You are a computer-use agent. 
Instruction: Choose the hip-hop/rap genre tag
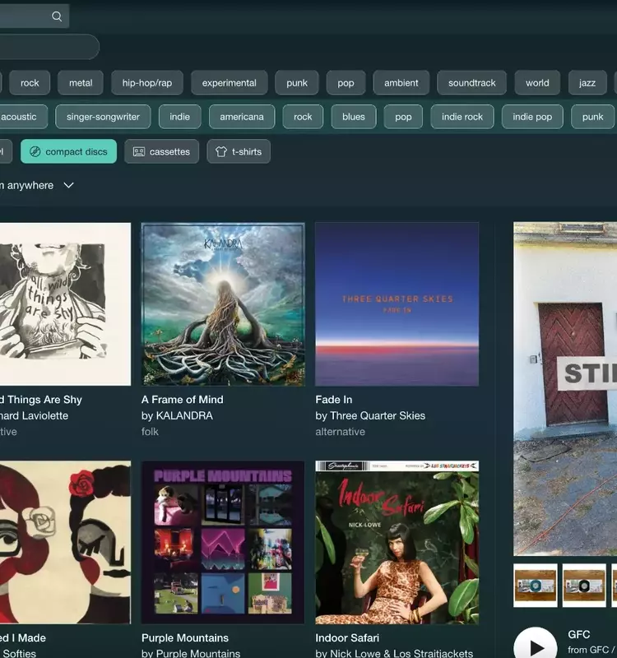pyautogui.click(x=147, y=83)
